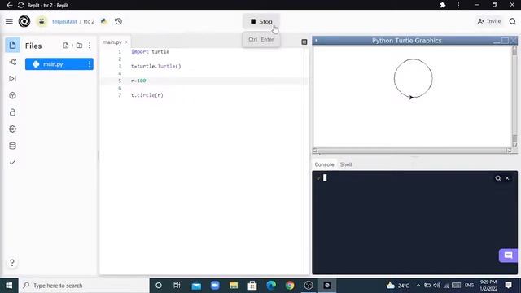The image size is (521, 293).
Task: Open the main.py file options menu
Action: pyautogui.click(x=90, y=64)
